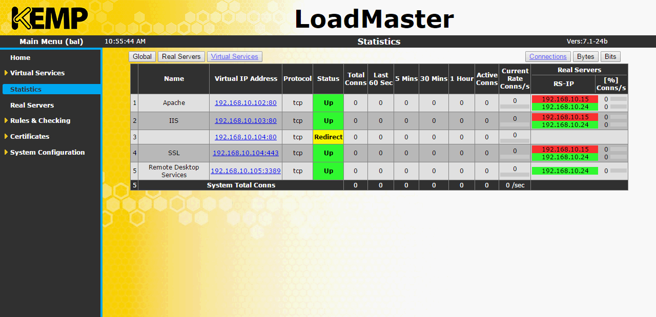The width and height of the screenshot is (656, 317).
Task: Click SSL's red 192.168.10.15 real server
Action: coord(565,149)
